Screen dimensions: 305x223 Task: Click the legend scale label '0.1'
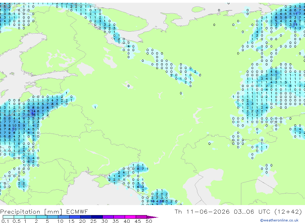[x=5, y=221]
